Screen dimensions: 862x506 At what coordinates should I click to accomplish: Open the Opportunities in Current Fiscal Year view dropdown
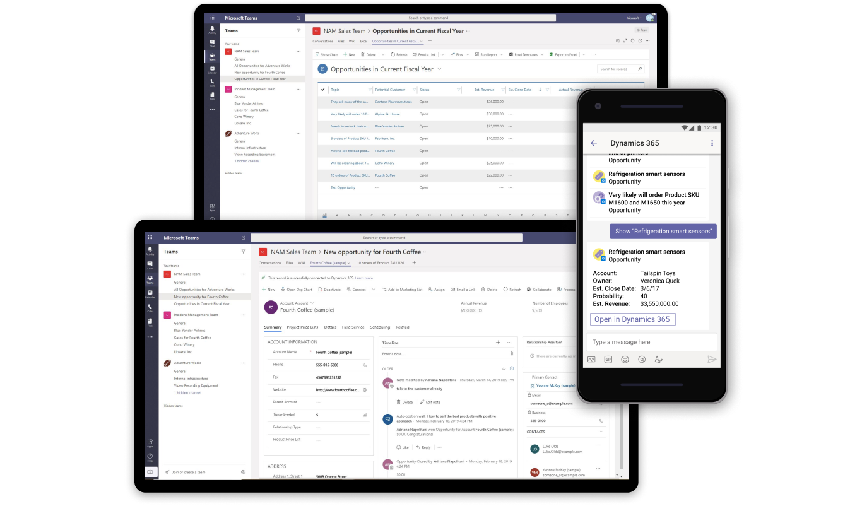439,69
